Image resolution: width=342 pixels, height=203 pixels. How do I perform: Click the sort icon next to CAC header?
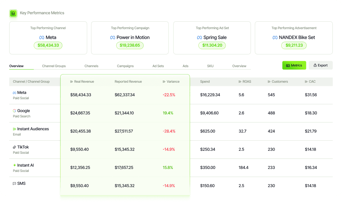pos(306,81)
